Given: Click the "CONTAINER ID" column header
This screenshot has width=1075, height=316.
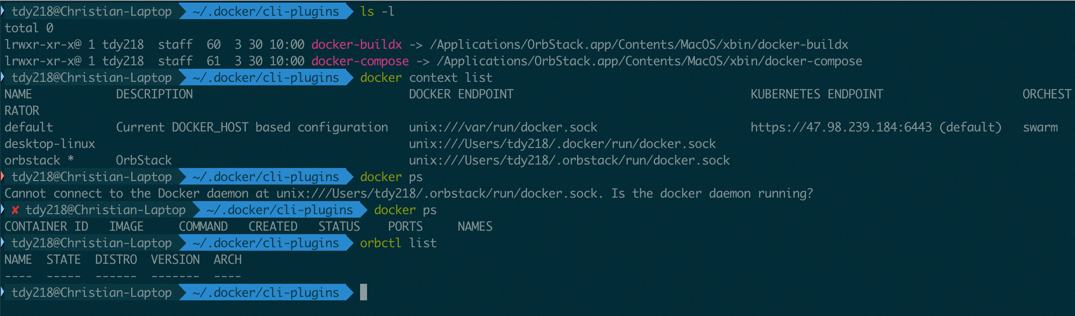Looking at the screenshot, I should pos(46,226).
